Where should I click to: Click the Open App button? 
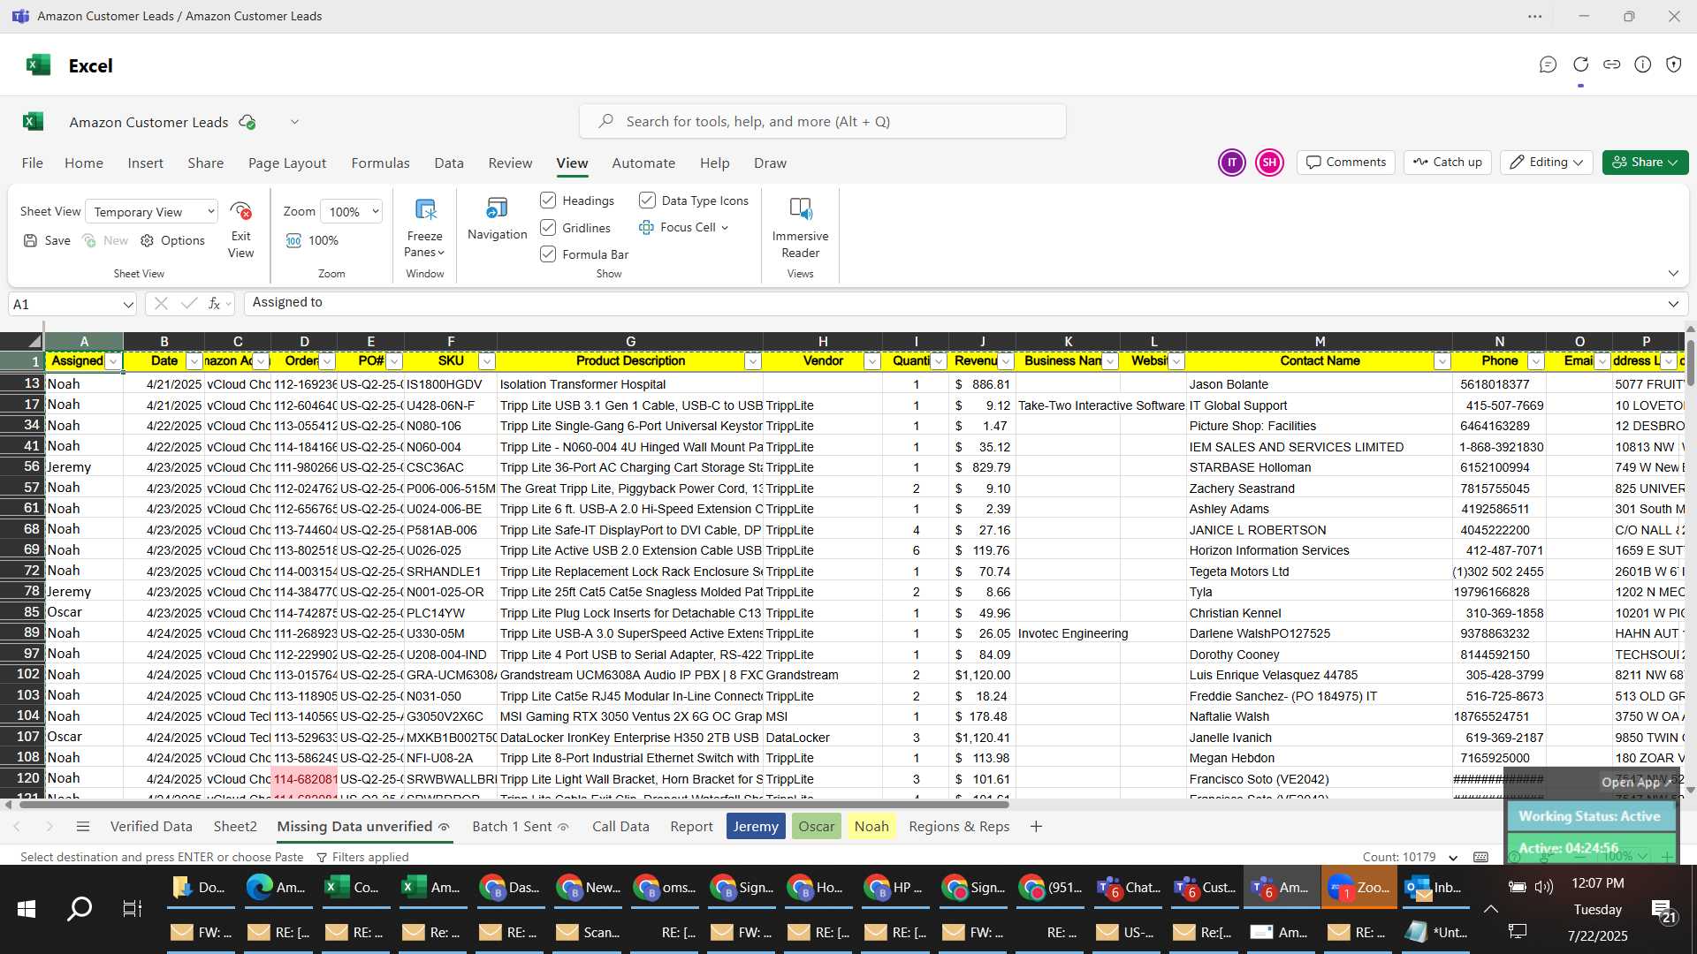[x=1635, y=783]
